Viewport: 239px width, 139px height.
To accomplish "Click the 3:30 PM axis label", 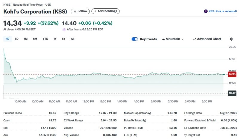I will point(207,101).
